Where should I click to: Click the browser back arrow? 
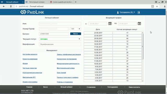click(4, 6)
